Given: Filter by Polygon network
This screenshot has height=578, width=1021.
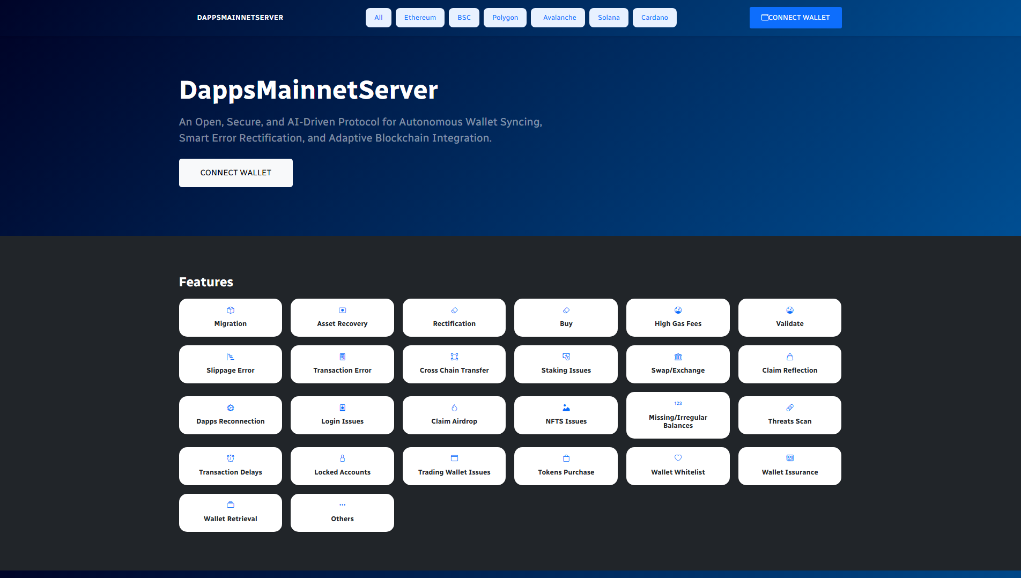Looking at the screenshot, I should pos(505,18).
